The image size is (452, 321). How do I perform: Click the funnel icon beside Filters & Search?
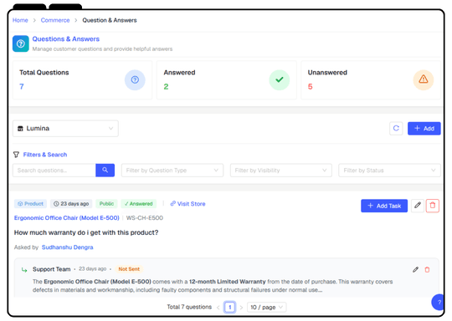pos(16,155)
